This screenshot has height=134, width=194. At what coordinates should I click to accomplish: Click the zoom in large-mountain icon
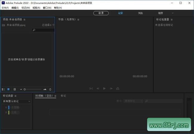45,89
